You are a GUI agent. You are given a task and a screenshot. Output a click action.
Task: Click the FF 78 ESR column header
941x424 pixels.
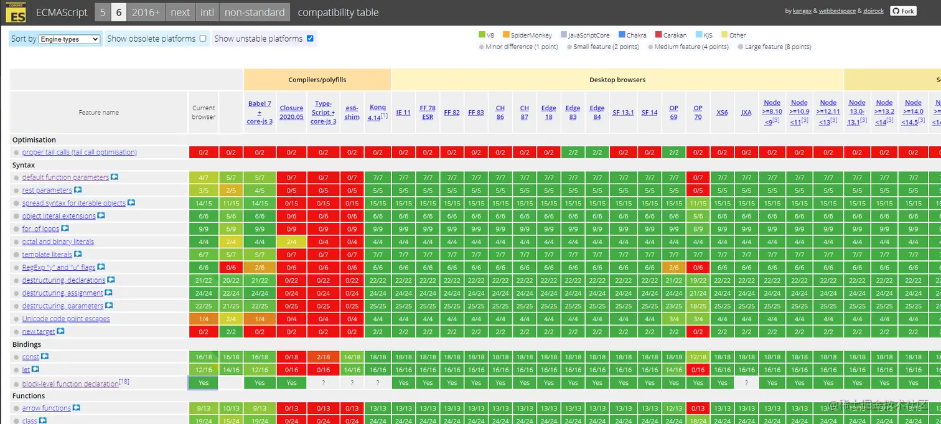pos(428,113)
